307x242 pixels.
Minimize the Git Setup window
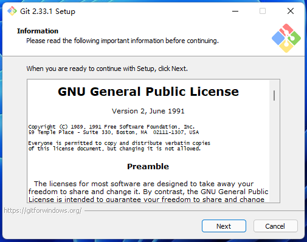click(x=235, y=11)
